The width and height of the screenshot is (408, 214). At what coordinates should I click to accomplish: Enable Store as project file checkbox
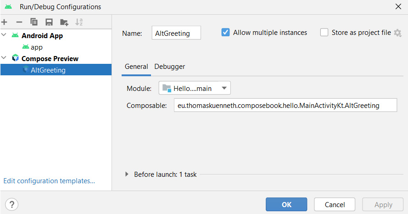coord(324,33)
